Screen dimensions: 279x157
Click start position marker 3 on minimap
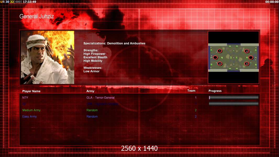pyautogui.click(x=247, y=64)
